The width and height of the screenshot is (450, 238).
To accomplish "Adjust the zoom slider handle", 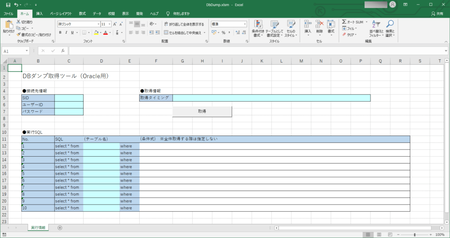I will pos(414,235).
